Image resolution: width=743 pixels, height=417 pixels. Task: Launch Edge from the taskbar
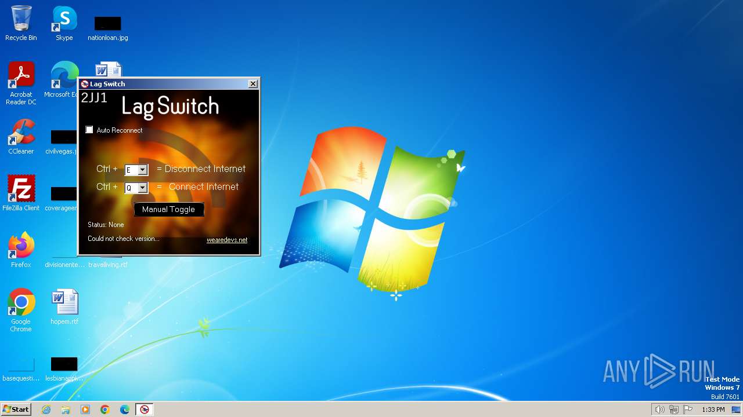(x=125, y=409)
